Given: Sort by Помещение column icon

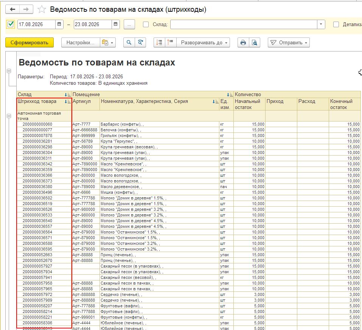Looking at the screenshot, I should coord(230,95).
